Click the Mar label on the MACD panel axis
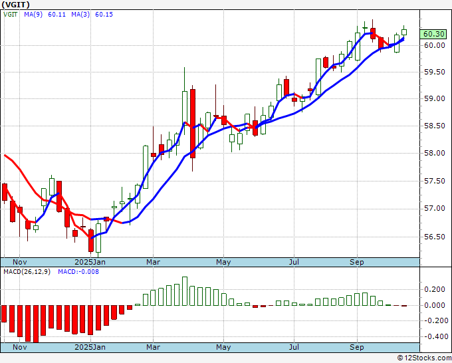The image size is (452, 363). tap(153, 347)
